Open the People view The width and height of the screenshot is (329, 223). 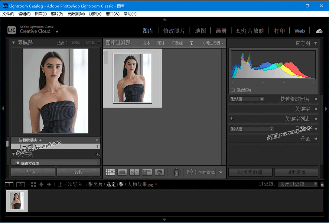159,172
